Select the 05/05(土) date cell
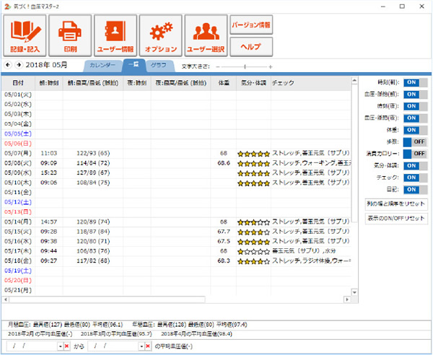 [18, 134]
